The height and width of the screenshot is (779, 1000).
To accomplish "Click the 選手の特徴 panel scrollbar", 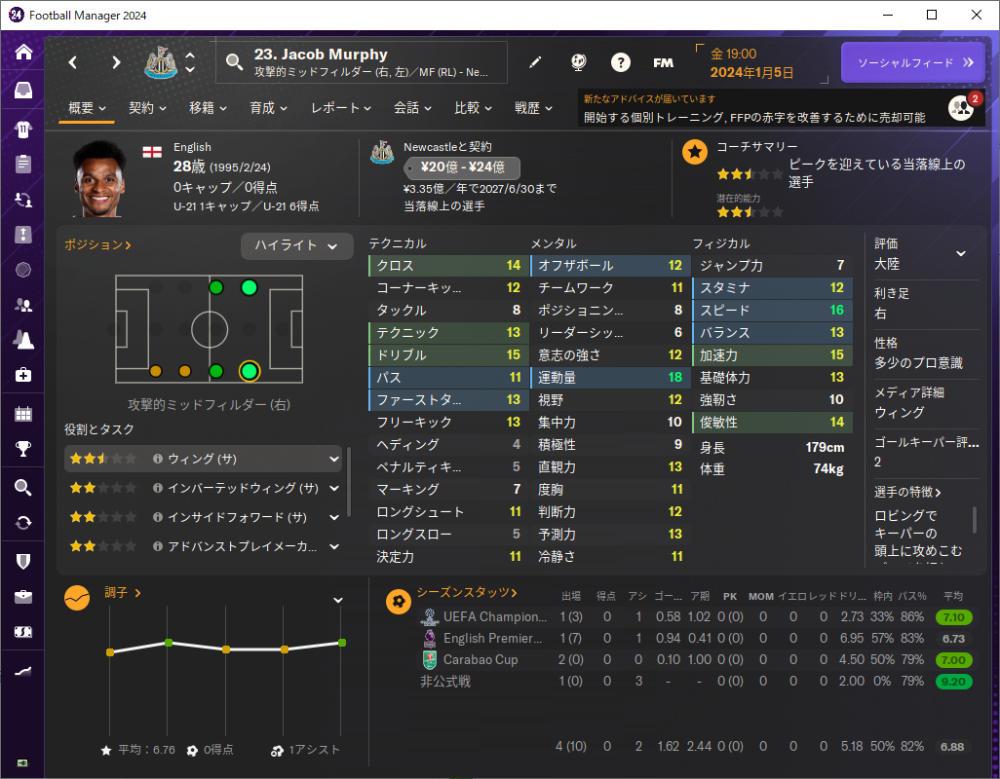I will (975, 519).
